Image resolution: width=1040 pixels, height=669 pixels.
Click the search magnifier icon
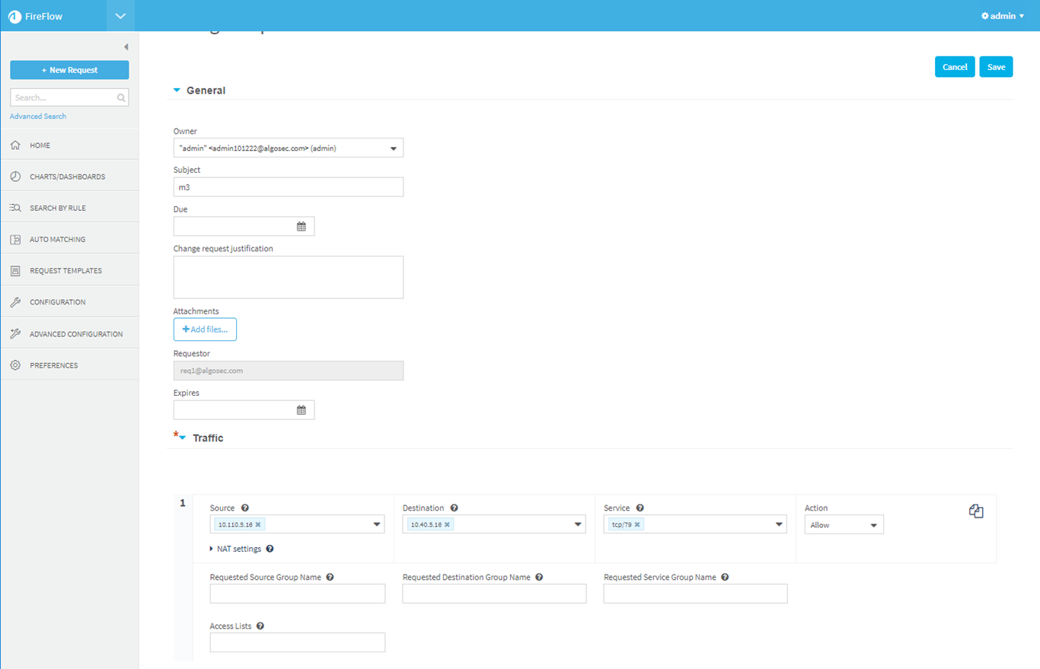(x=121, y=98)
